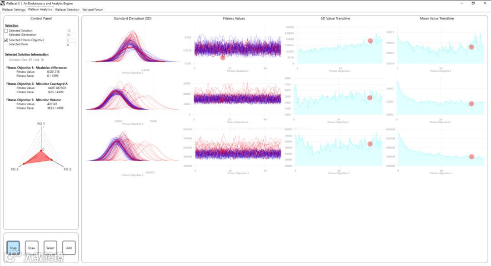Image resolution: width=491 pixels, height=266 pixels.
Task: Select the Mean Value Trendline chart for Objective 3
Action: pos(435,151)
